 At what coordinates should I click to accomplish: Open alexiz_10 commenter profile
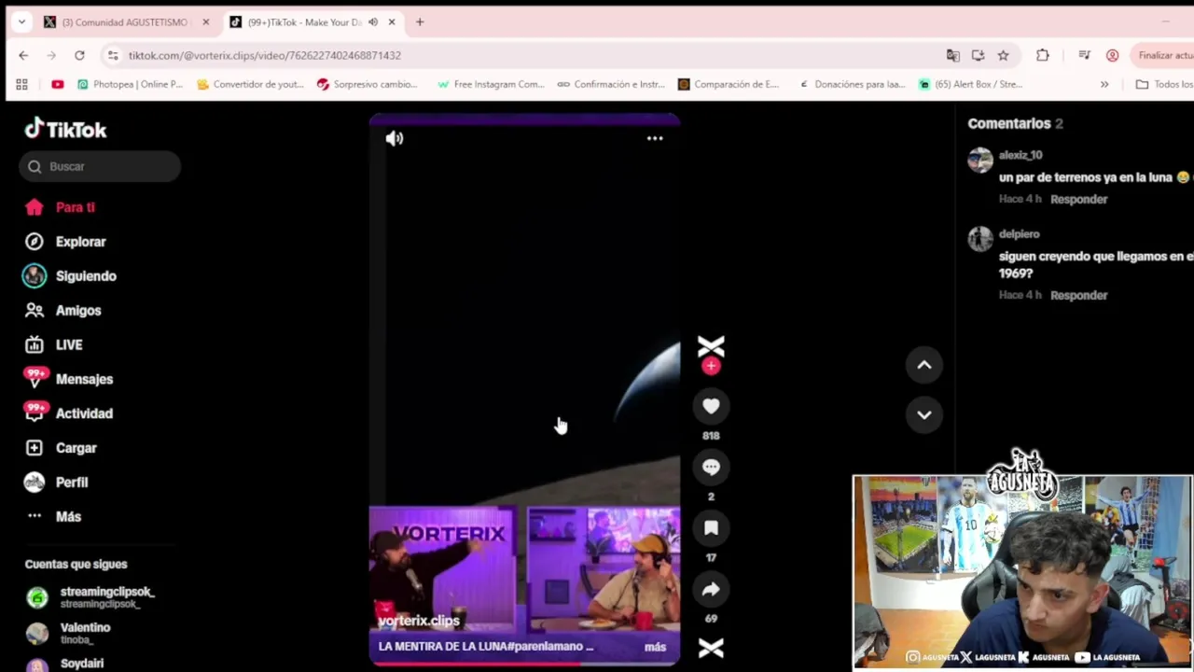pyautogui.click(x=1020, y=155)
